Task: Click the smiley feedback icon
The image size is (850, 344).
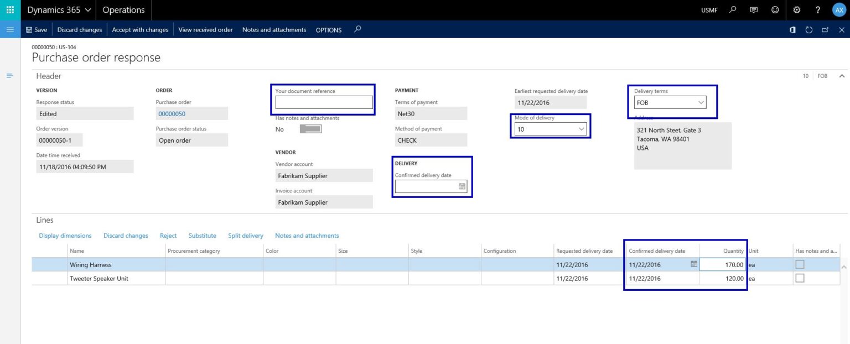Action: (x=775, y=10)
